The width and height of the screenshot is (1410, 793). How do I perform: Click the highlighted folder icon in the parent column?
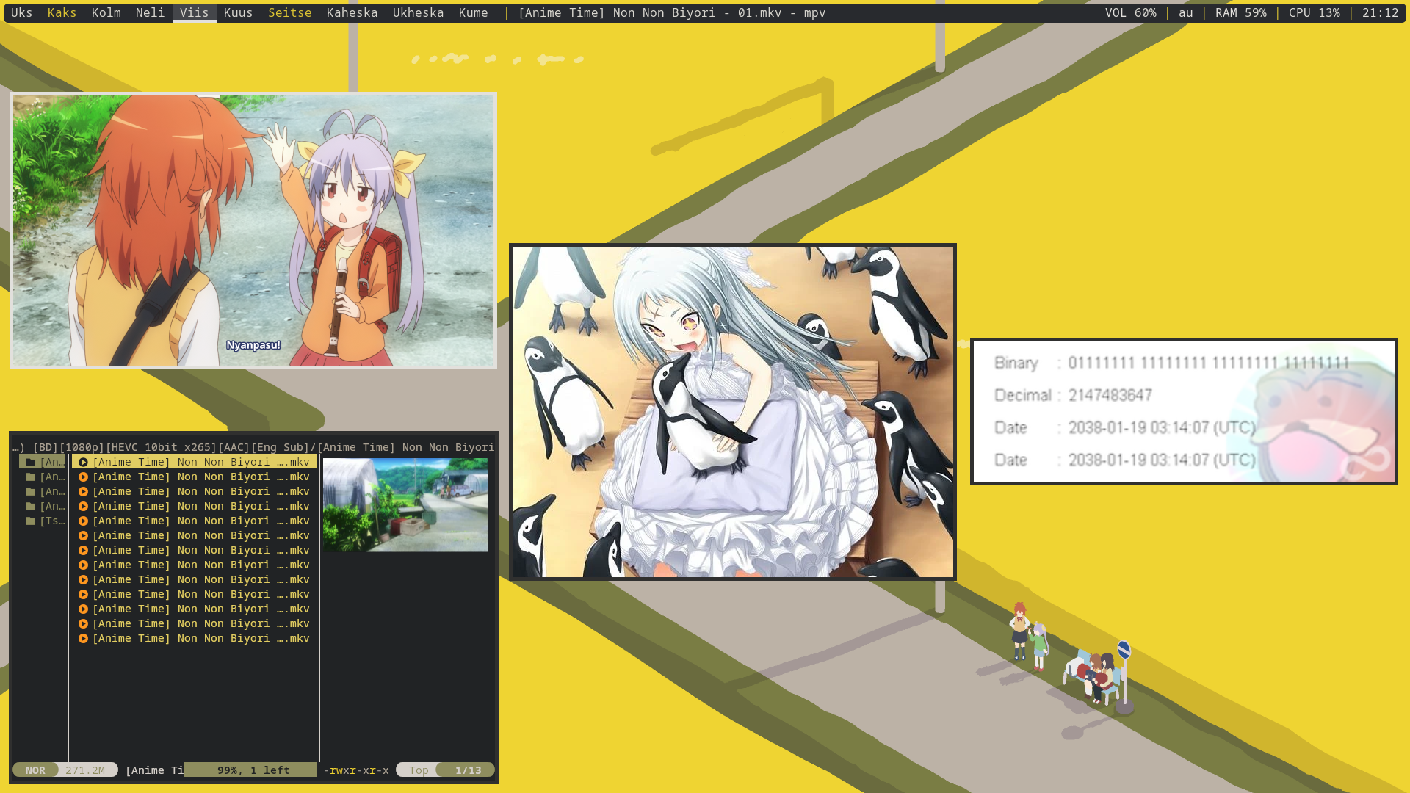(x=30, y=462)
